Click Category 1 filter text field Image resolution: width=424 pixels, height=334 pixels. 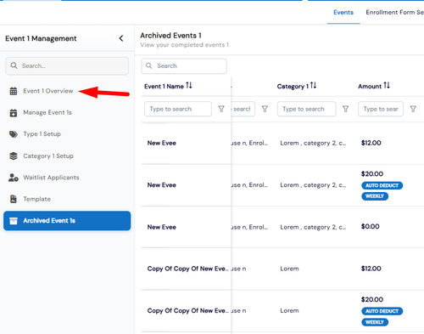coord(307,109)
